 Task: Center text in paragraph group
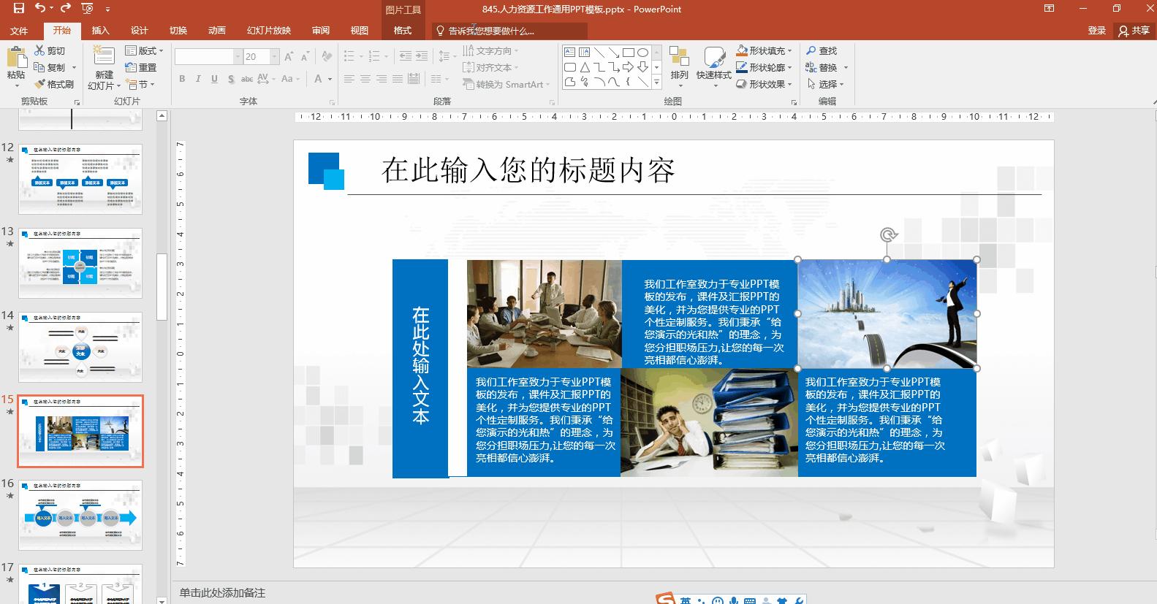point(365,79)
